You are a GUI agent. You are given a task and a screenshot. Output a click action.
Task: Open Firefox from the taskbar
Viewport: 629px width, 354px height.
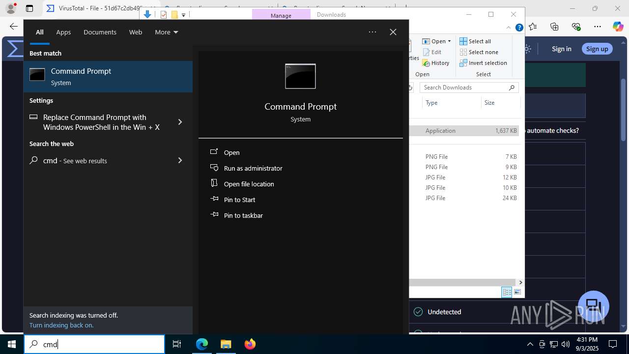pyautogui.click(x=250, y=344)
